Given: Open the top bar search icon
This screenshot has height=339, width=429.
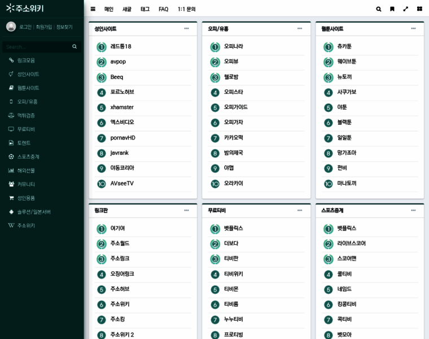Looking at the screenshot, I should pos(379,9).
